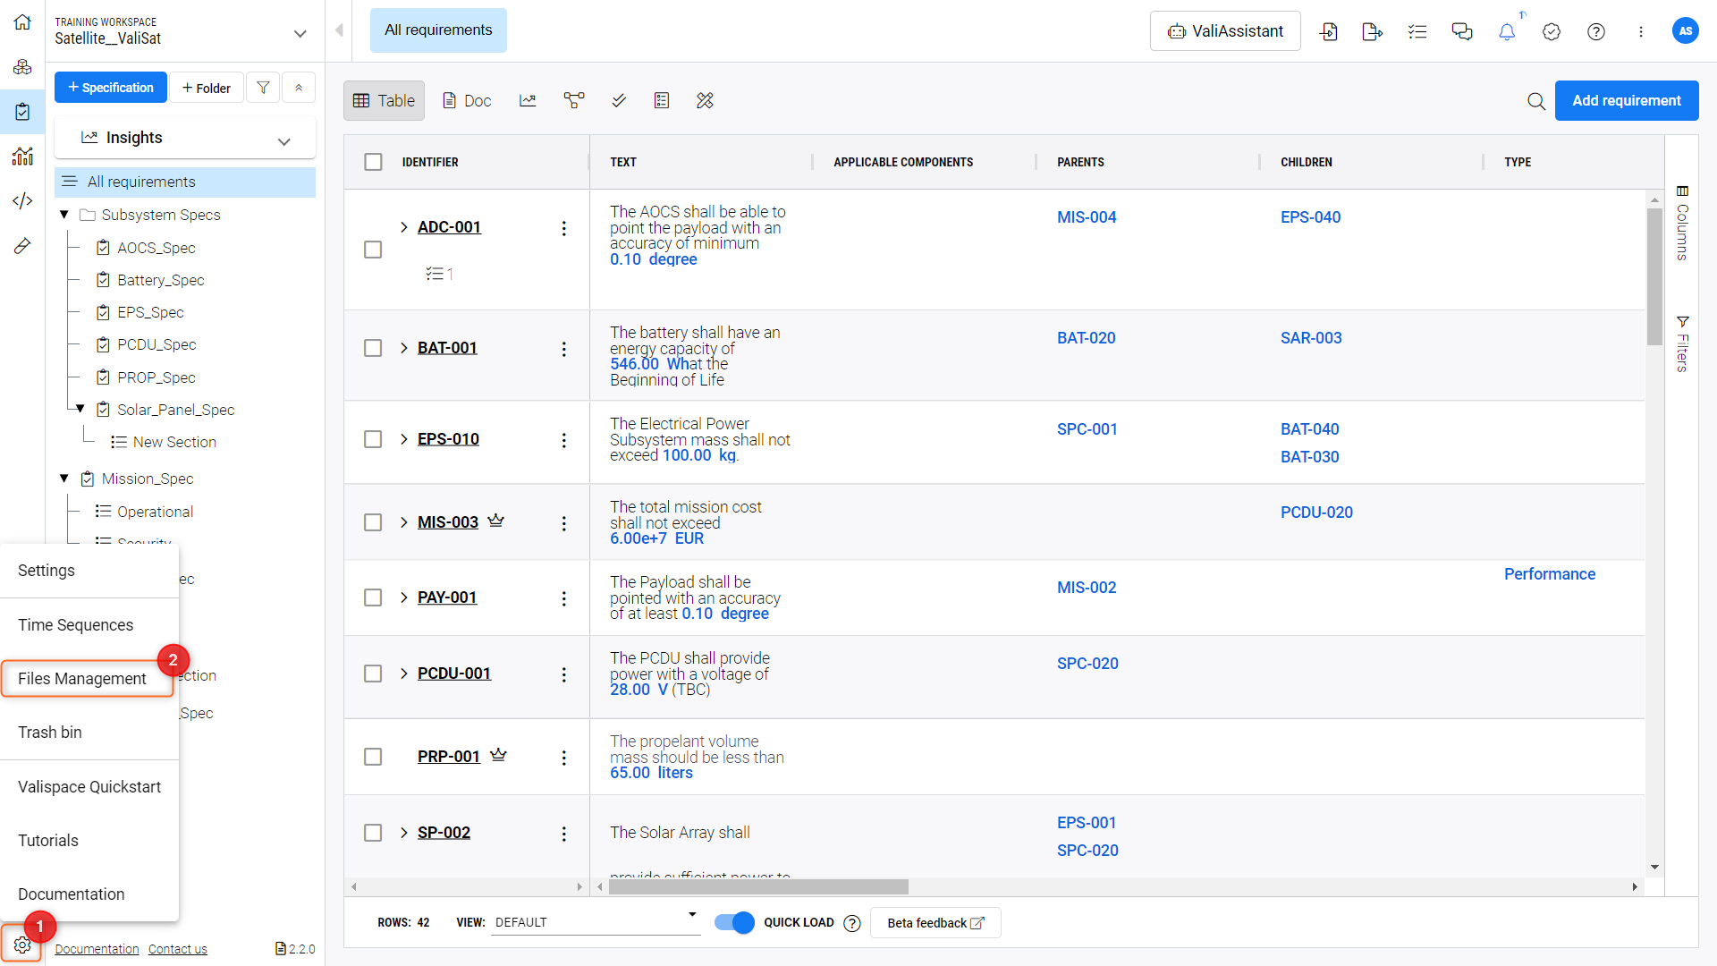Image resolution: width=1717 pixels, height=966 pixels.
Task: Open the analysis charts sidebar icon
Action: 22,157
